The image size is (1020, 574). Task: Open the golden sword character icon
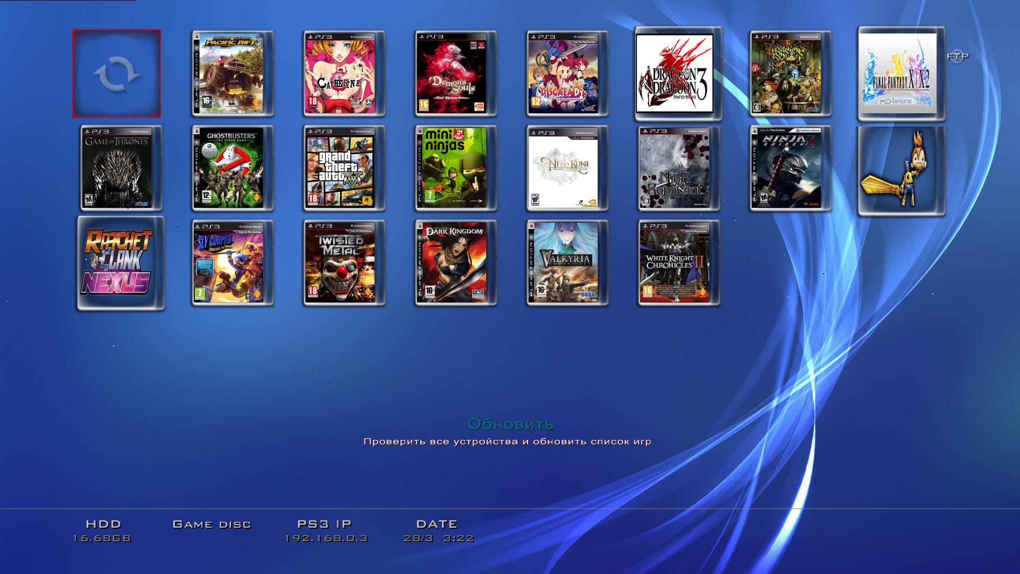coord(901,171)
